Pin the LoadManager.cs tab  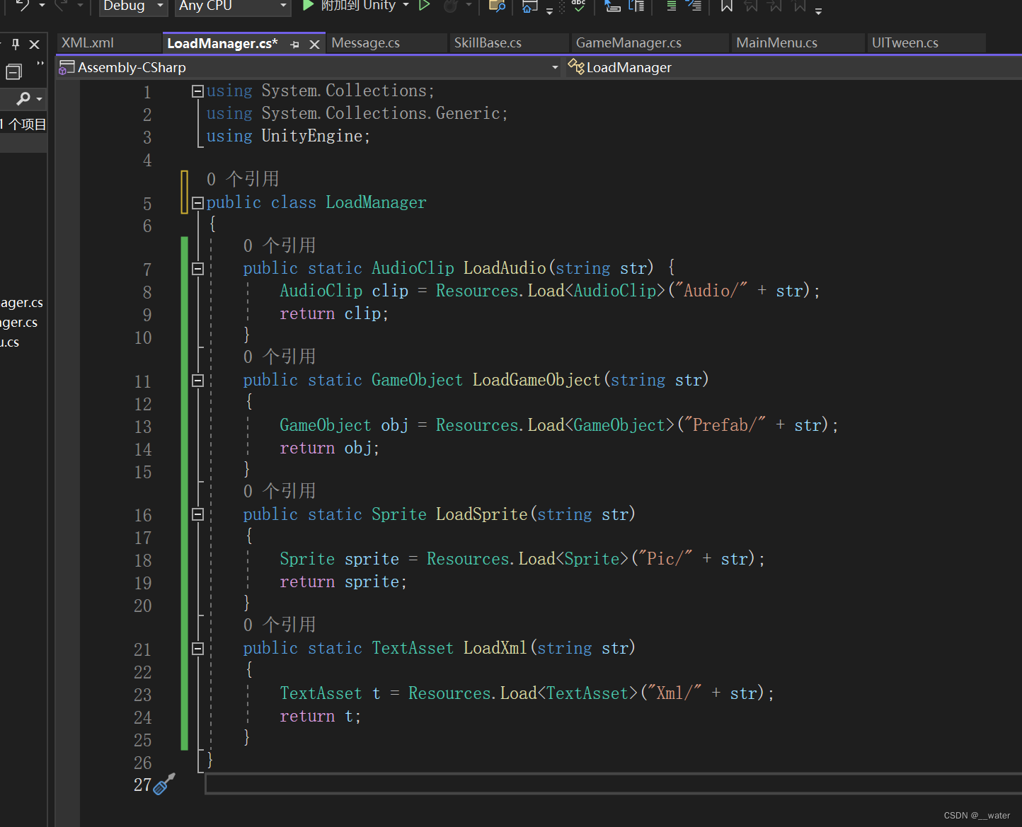point(295,43)
